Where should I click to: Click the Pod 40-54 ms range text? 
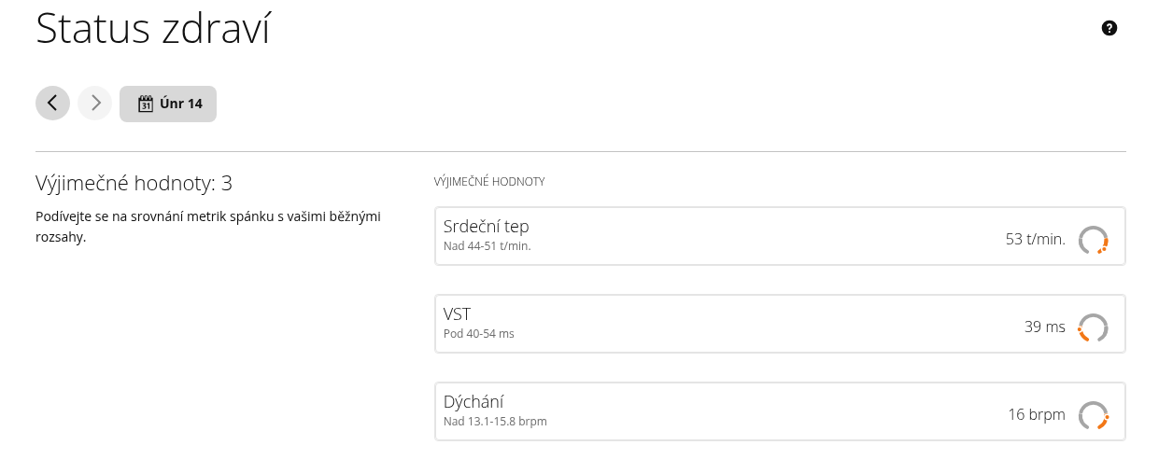pos(478,334)
